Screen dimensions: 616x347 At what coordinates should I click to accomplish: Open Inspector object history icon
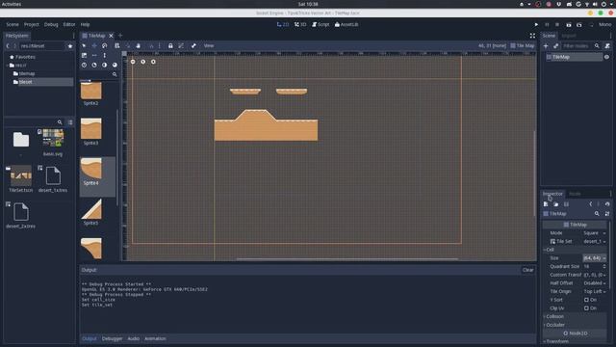click(x=607, y=204)
